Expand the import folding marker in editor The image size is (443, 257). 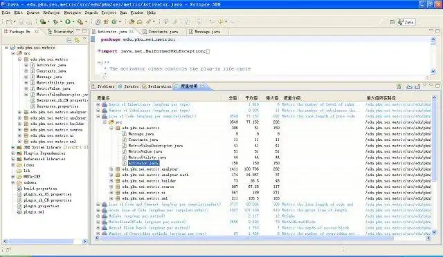click(99, 51)
